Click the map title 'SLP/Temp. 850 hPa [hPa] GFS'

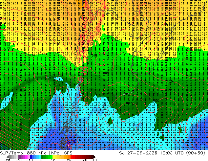[36, 153]
